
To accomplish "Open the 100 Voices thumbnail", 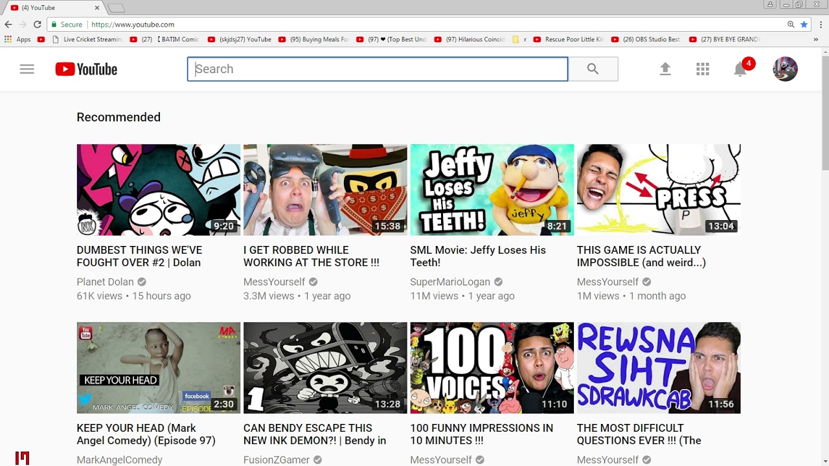I will [492, 368].
